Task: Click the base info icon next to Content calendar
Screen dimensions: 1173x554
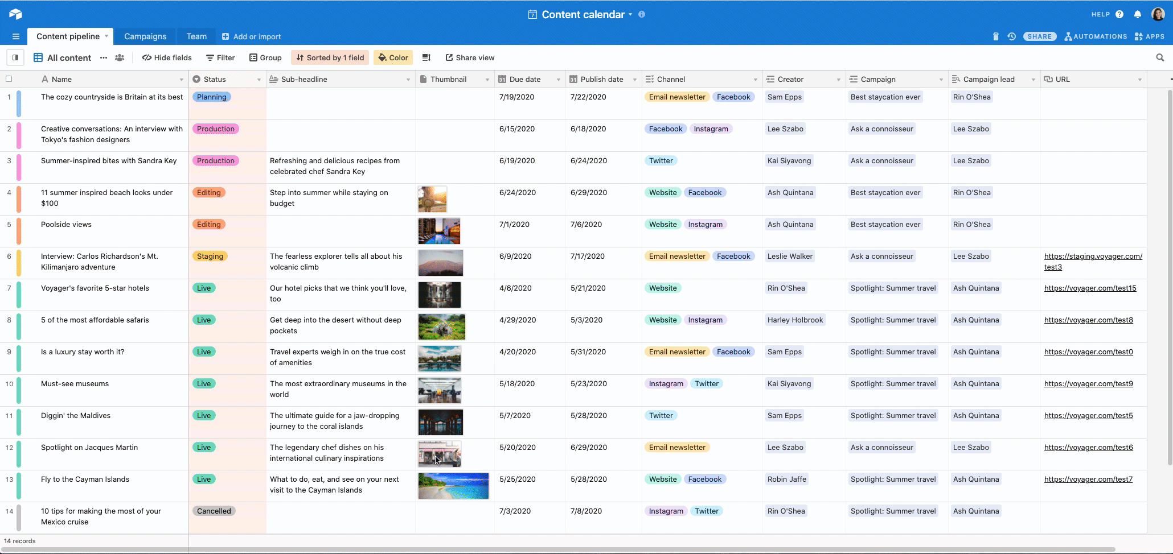Action: pos(642,14)
